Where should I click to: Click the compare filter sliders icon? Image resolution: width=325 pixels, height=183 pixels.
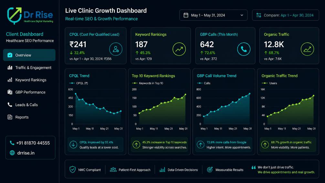pyautogui.click(x=259, y=15)
